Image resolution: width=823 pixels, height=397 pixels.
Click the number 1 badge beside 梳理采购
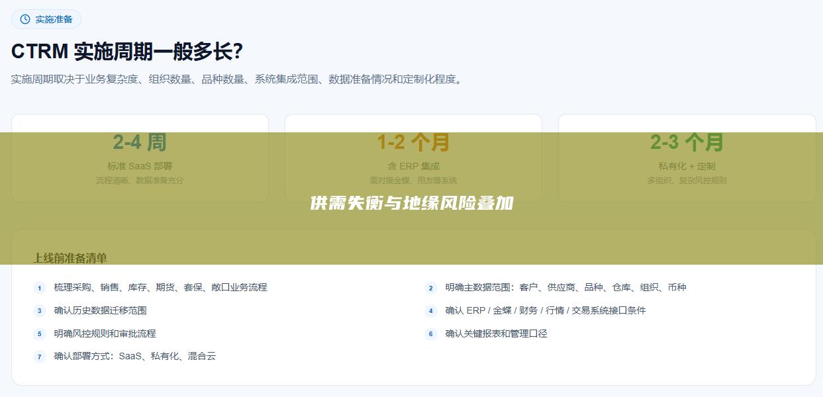click(40, 288)
